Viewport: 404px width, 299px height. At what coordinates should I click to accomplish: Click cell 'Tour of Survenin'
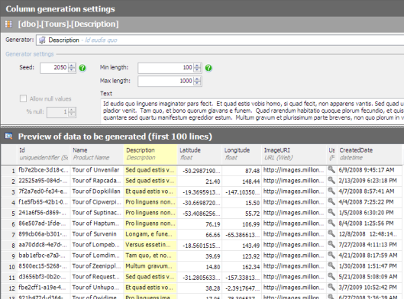coord(97,234)
